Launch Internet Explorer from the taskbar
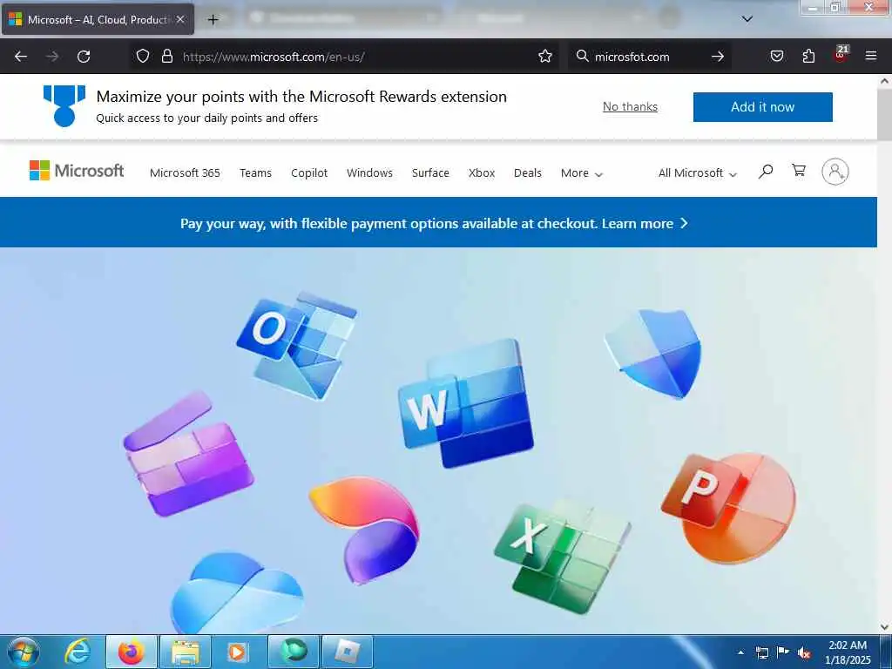The image size is (892, 669). (x=77, y=652)
